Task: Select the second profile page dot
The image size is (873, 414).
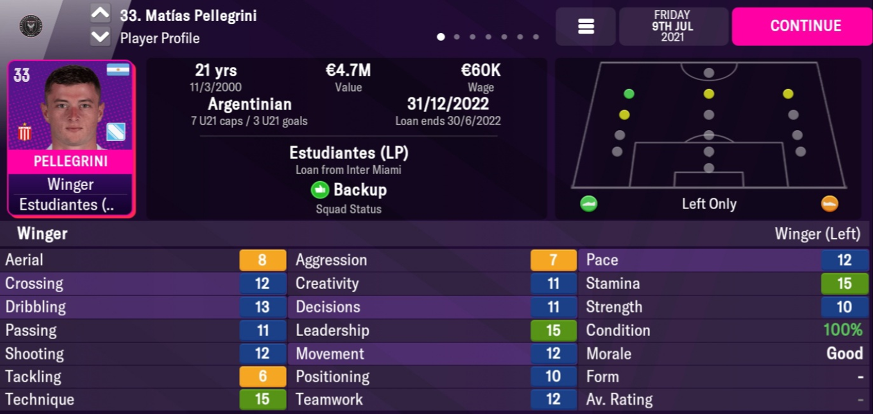Action: pos(457,37)
